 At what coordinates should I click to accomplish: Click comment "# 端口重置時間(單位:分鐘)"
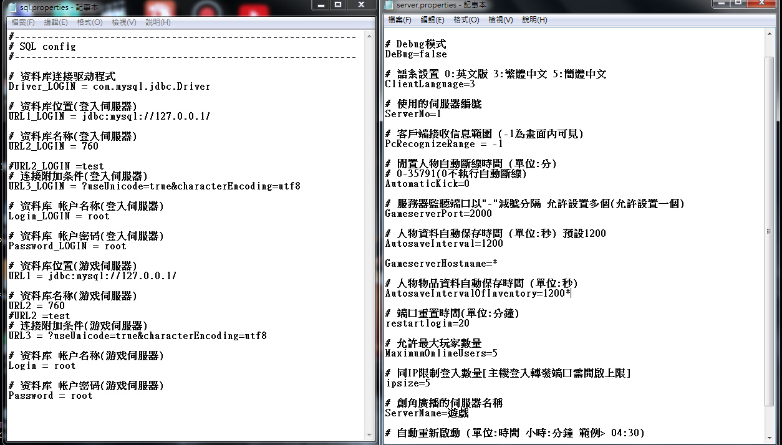click(453, 313)
